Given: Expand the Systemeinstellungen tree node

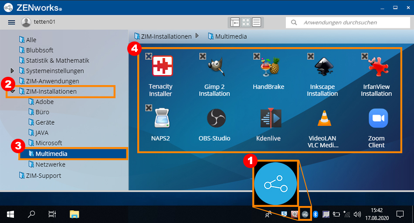Looking at the screenshot, I should click(12, 71).
